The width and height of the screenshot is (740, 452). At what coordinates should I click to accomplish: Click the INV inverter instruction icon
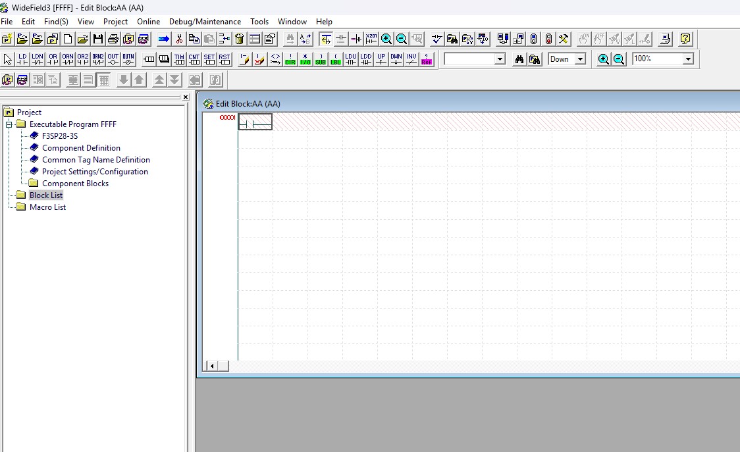click(411, 59)
